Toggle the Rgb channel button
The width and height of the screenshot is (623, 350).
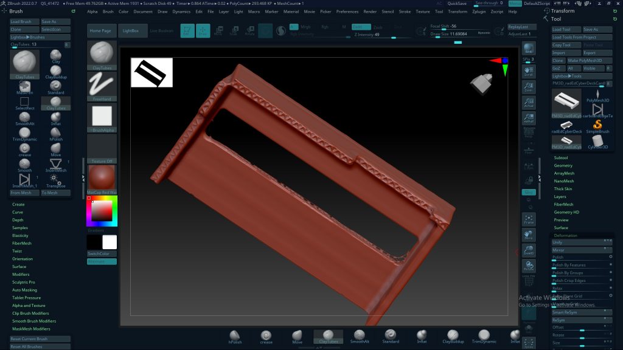tap(325, 27)
